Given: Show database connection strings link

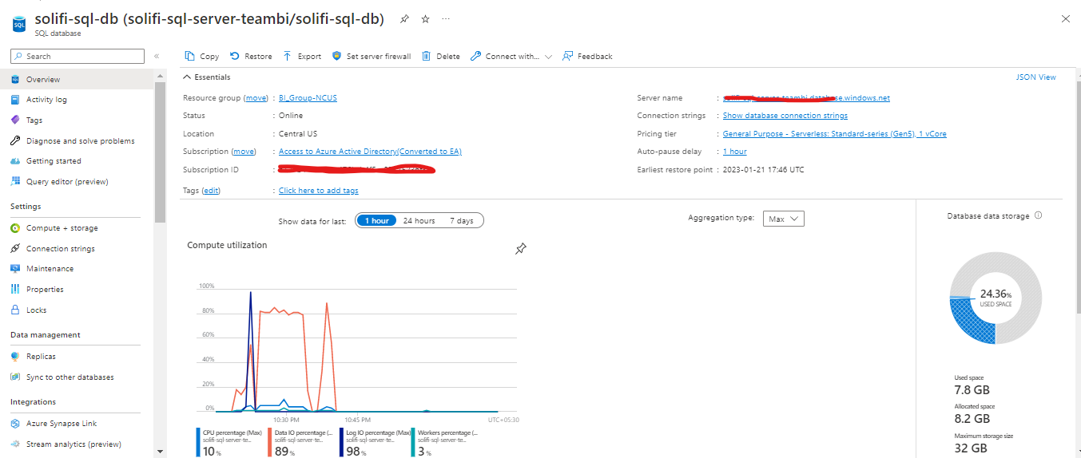Looking at the screenshot, I should pyautogui.click(x=785, y=116).
